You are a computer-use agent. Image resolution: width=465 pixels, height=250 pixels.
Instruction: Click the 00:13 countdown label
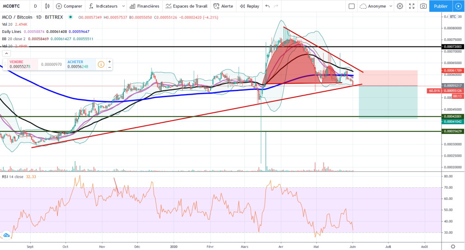458,96
